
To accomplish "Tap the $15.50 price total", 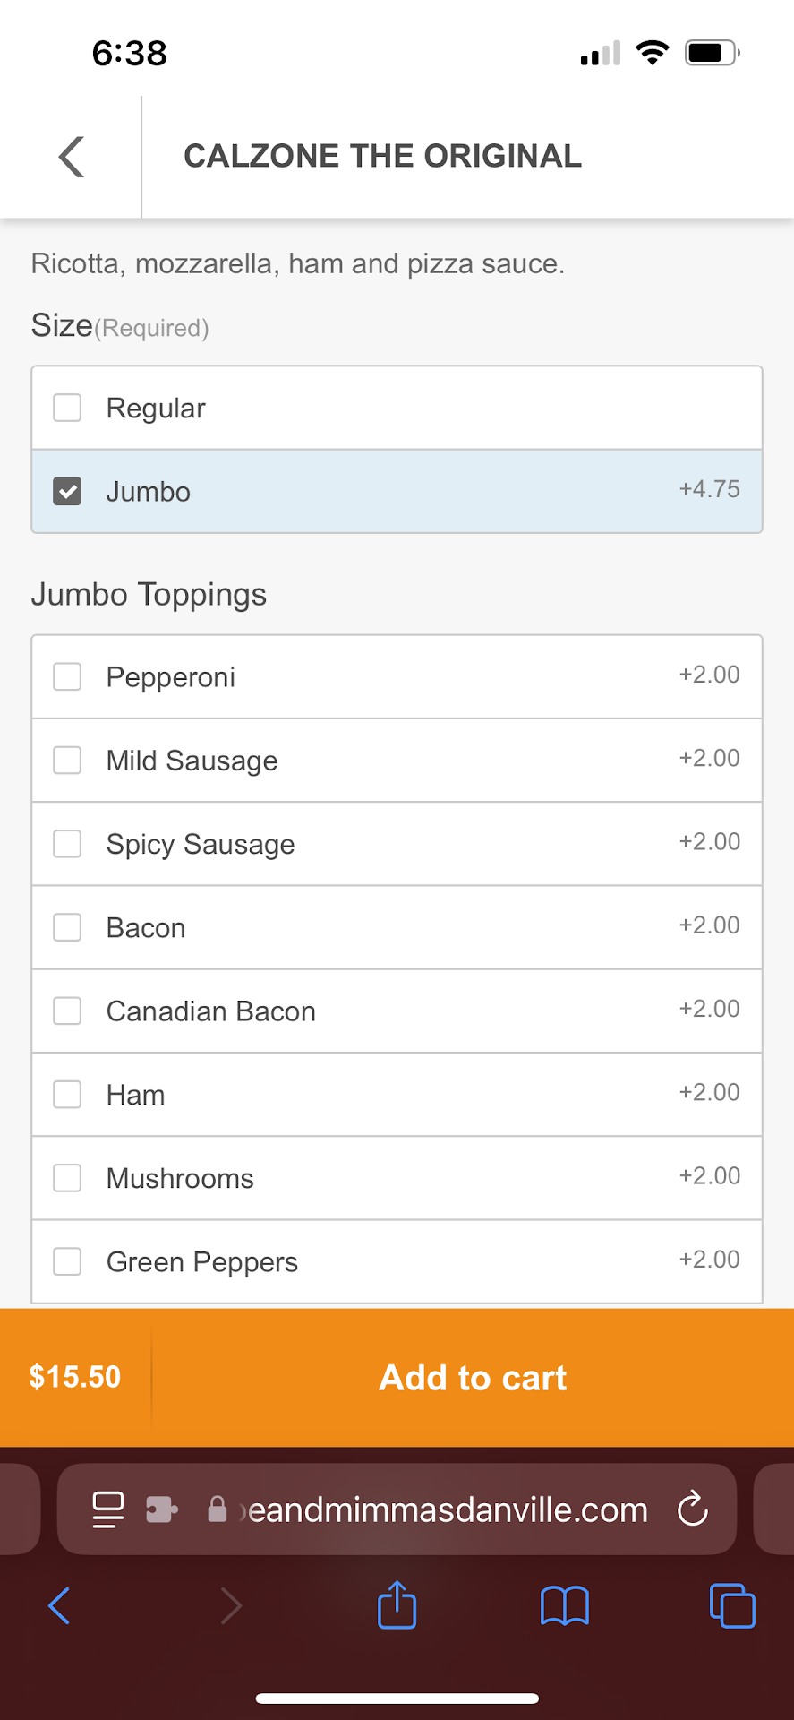I will coord(75,1377).
